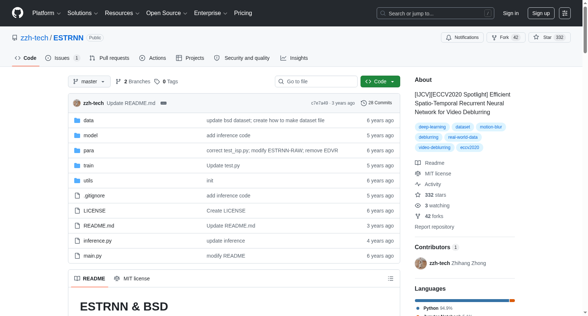The image size is (588, 316).
Task: Click the commit history clock icon
Action: coord(364,103)
